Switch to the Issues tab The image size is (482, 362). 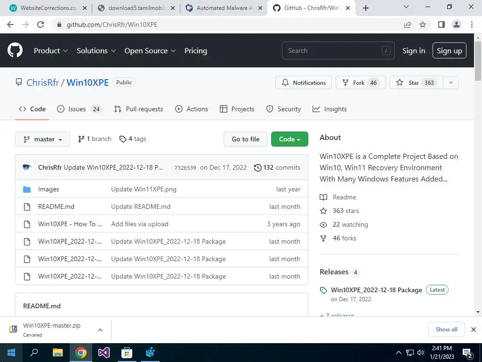(x=79, y=109)
